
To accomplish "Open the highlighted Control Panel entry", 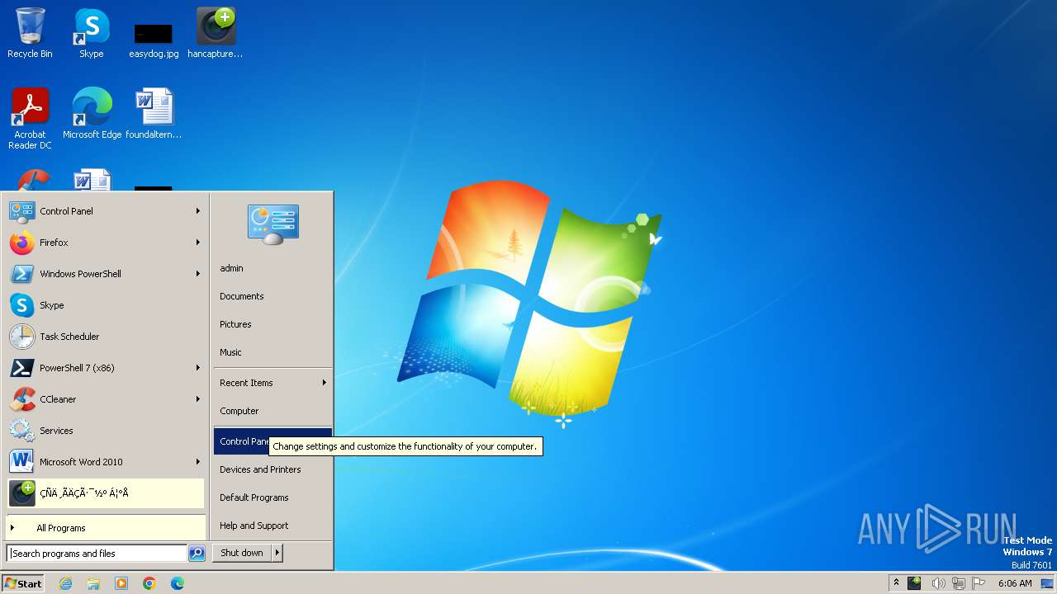I will 273,441.
